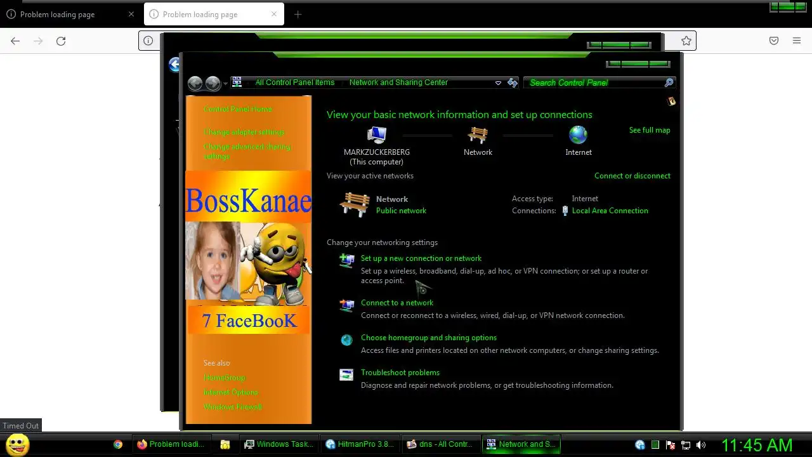
Task: Open Change advanced sharing settings
Action: pyautogui.click(x=247, y=151)
